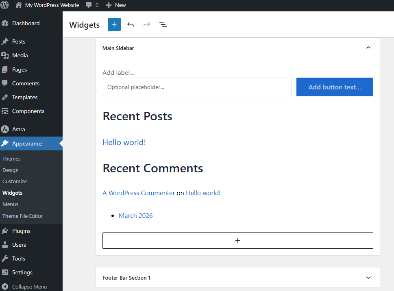Open the List View icon in toolbar
Image resolution: width=394 pixels, height=291 pixels.
pyautogui.click(x=163, y=24)
